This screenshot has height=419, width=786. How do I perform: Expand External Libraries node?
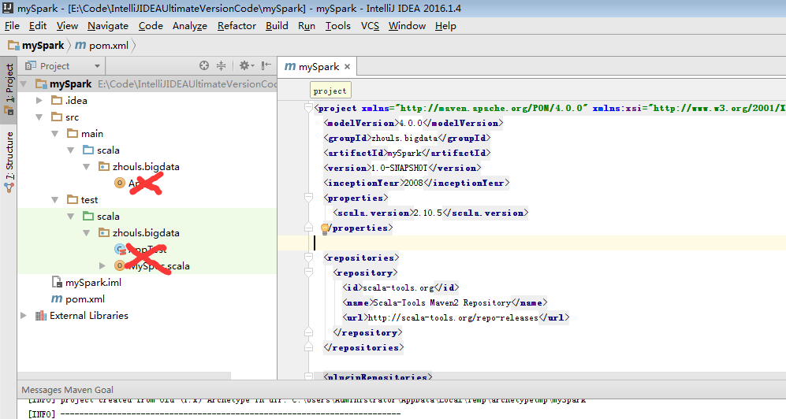coord(23,315)
